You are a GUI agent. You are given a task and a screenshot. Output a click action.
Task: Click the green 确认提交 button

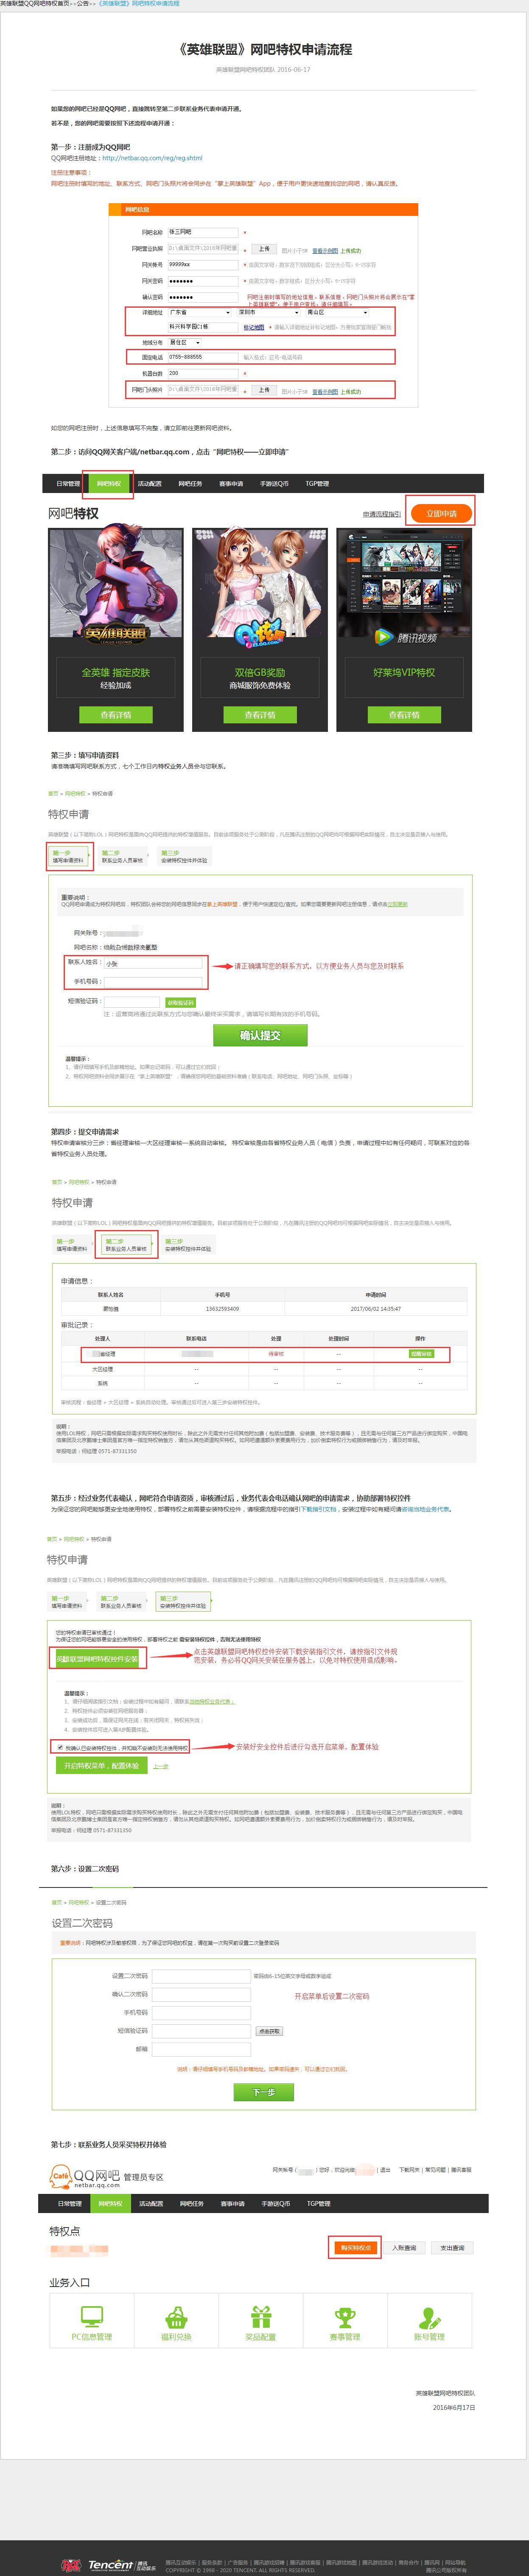click(x=260, y=1035)
